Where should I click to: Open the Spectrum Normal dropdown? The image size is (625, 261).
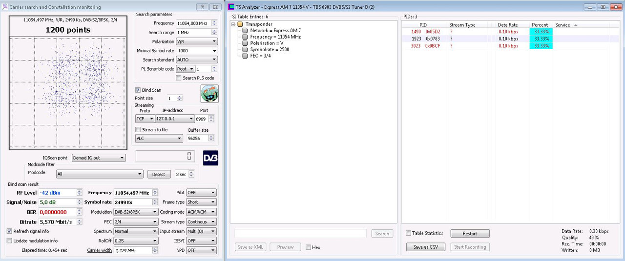136,231
